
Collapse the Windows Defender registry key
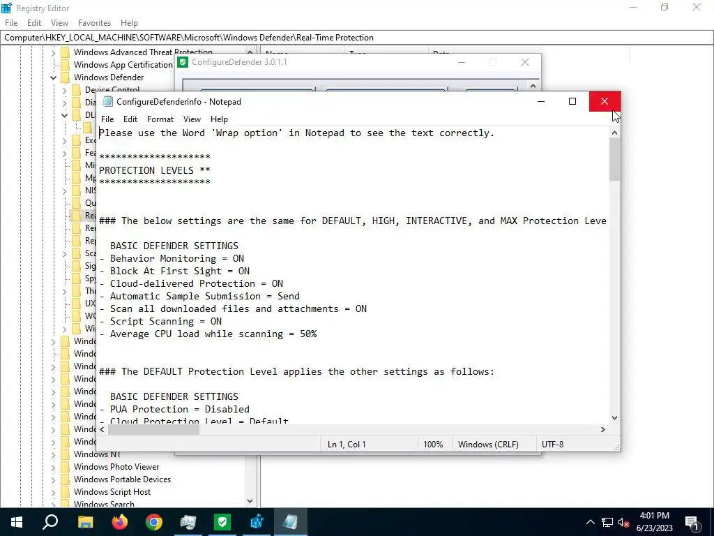point(53,77)
